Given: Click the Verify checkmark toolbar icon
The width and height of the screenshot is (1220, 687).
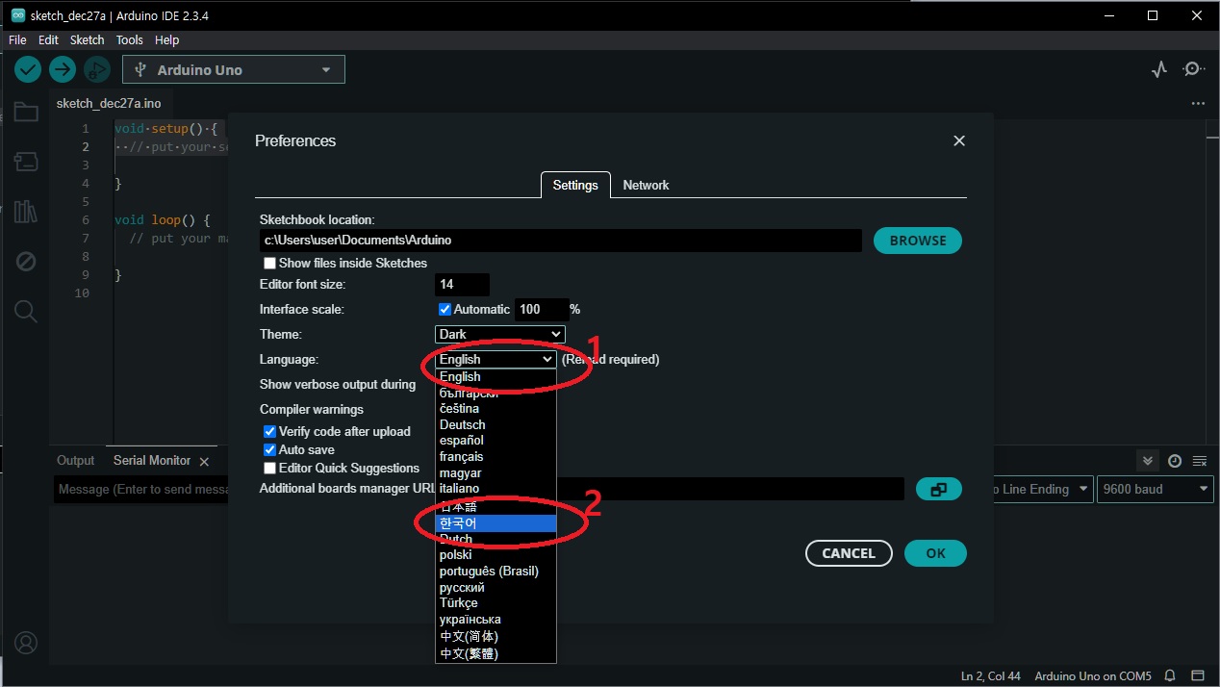Looking at the screenshot, I should (x=28, y=69).
